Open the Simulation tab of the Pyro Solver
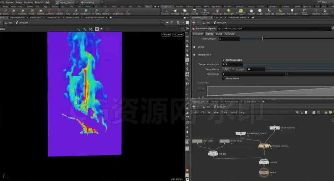 (198, 34)
